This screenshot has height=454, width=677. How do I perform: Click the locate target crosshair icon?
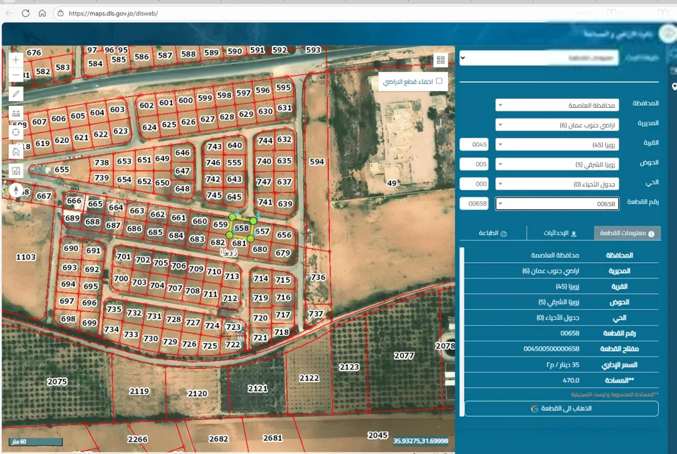click(x=16, y=132)
